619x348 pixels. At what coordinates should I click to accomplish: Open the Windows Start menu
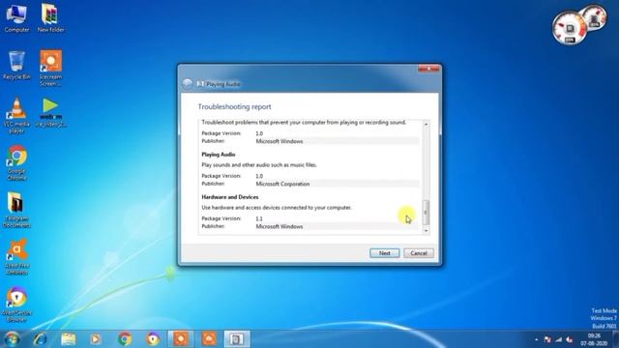pyautogui.click(x=12, y=339)
